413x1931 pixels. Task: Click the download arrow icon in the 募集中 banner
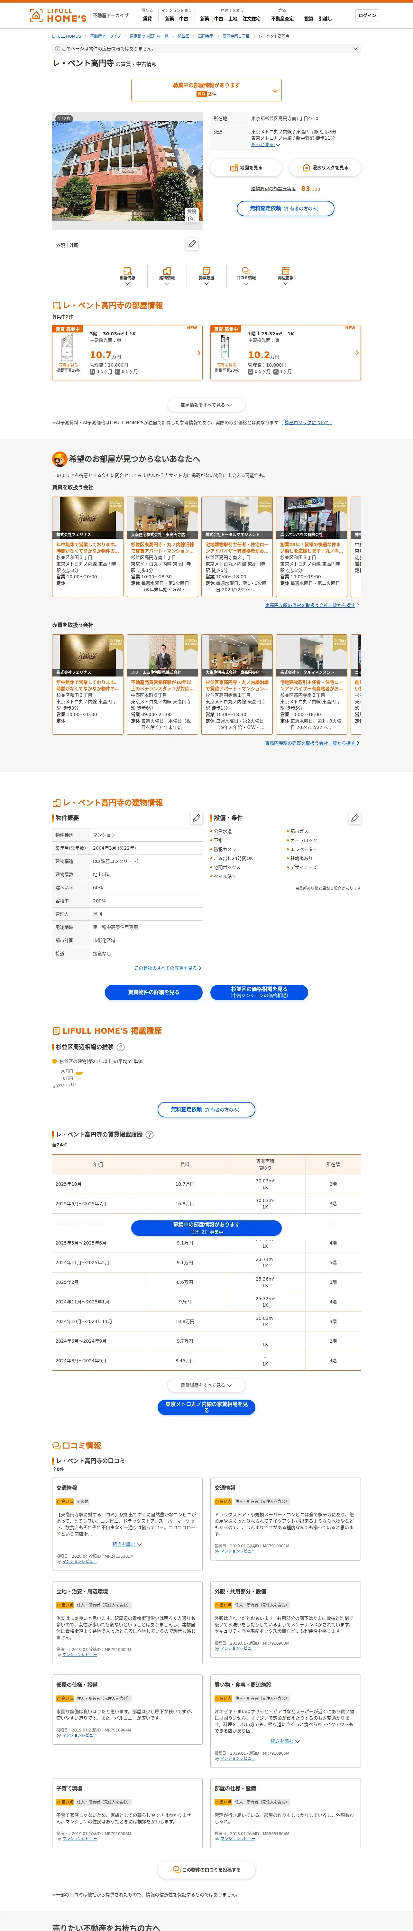(274, 90)
